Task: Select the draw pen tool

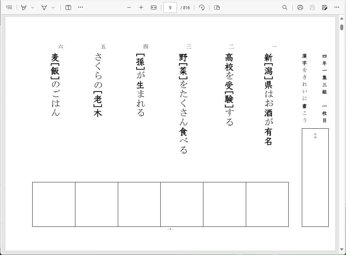Action: point(44,7)
